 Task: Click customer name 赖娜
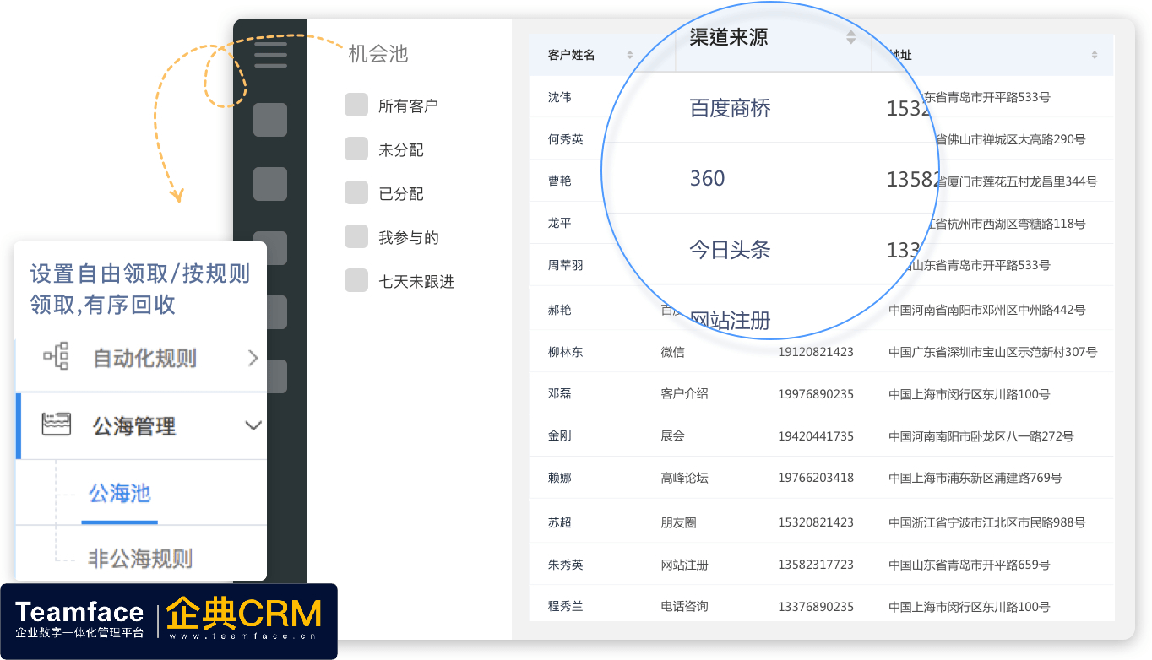coord(559,478)
